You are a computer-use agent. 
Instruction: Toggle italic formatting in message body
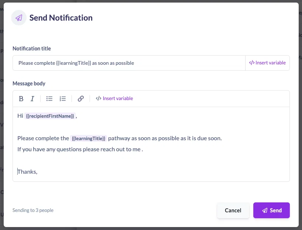(32, 99)
